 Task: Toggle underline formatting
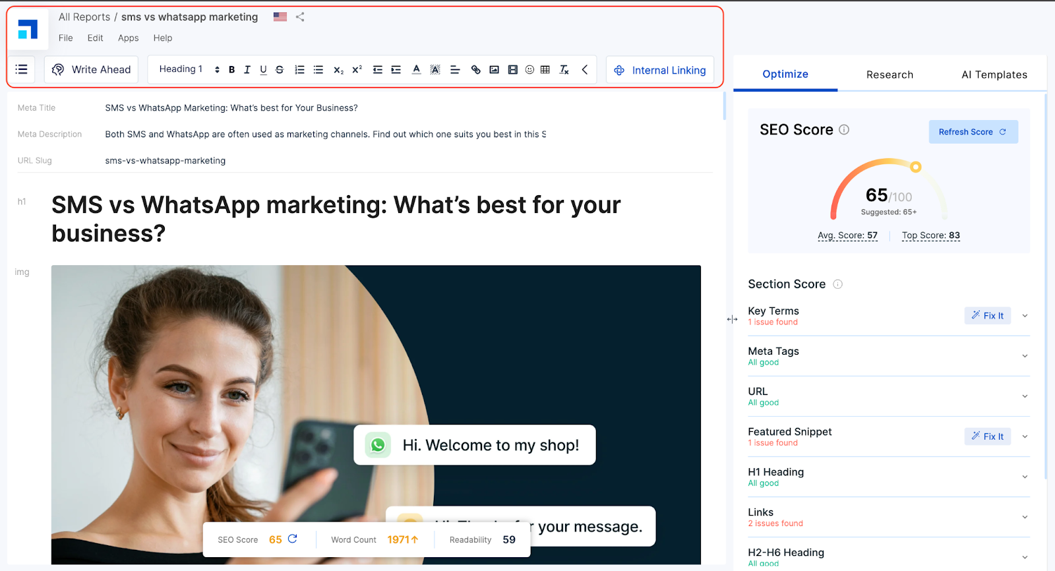[x=263, y=70]
